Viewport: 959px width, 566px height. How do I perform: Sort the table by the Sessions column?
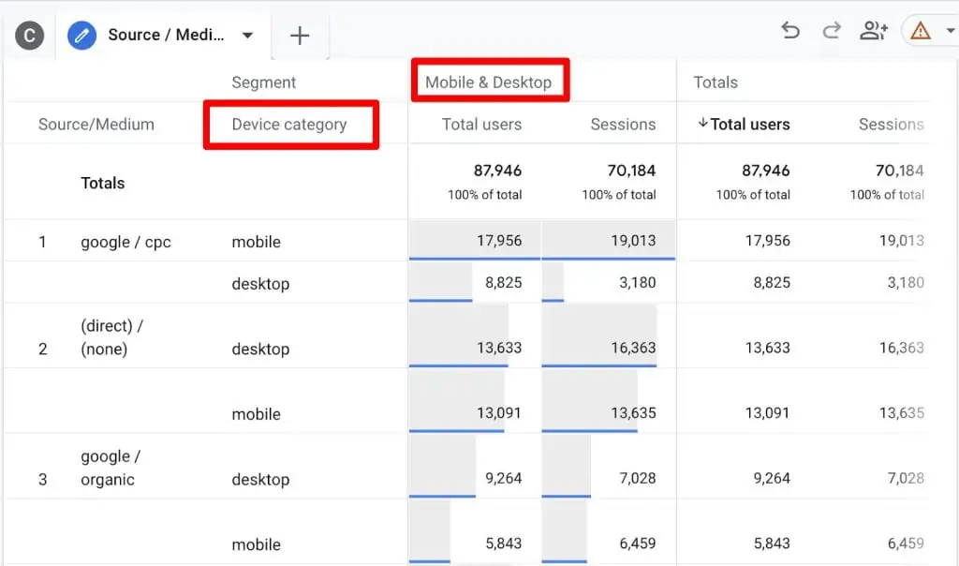[x=623, y=123]
